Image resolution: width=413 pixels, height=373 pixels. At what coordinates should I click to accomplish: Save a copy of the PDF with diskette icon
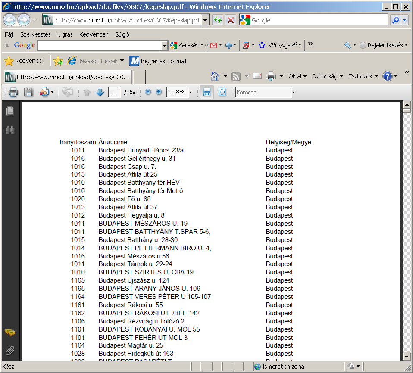[x=28, y=92]
